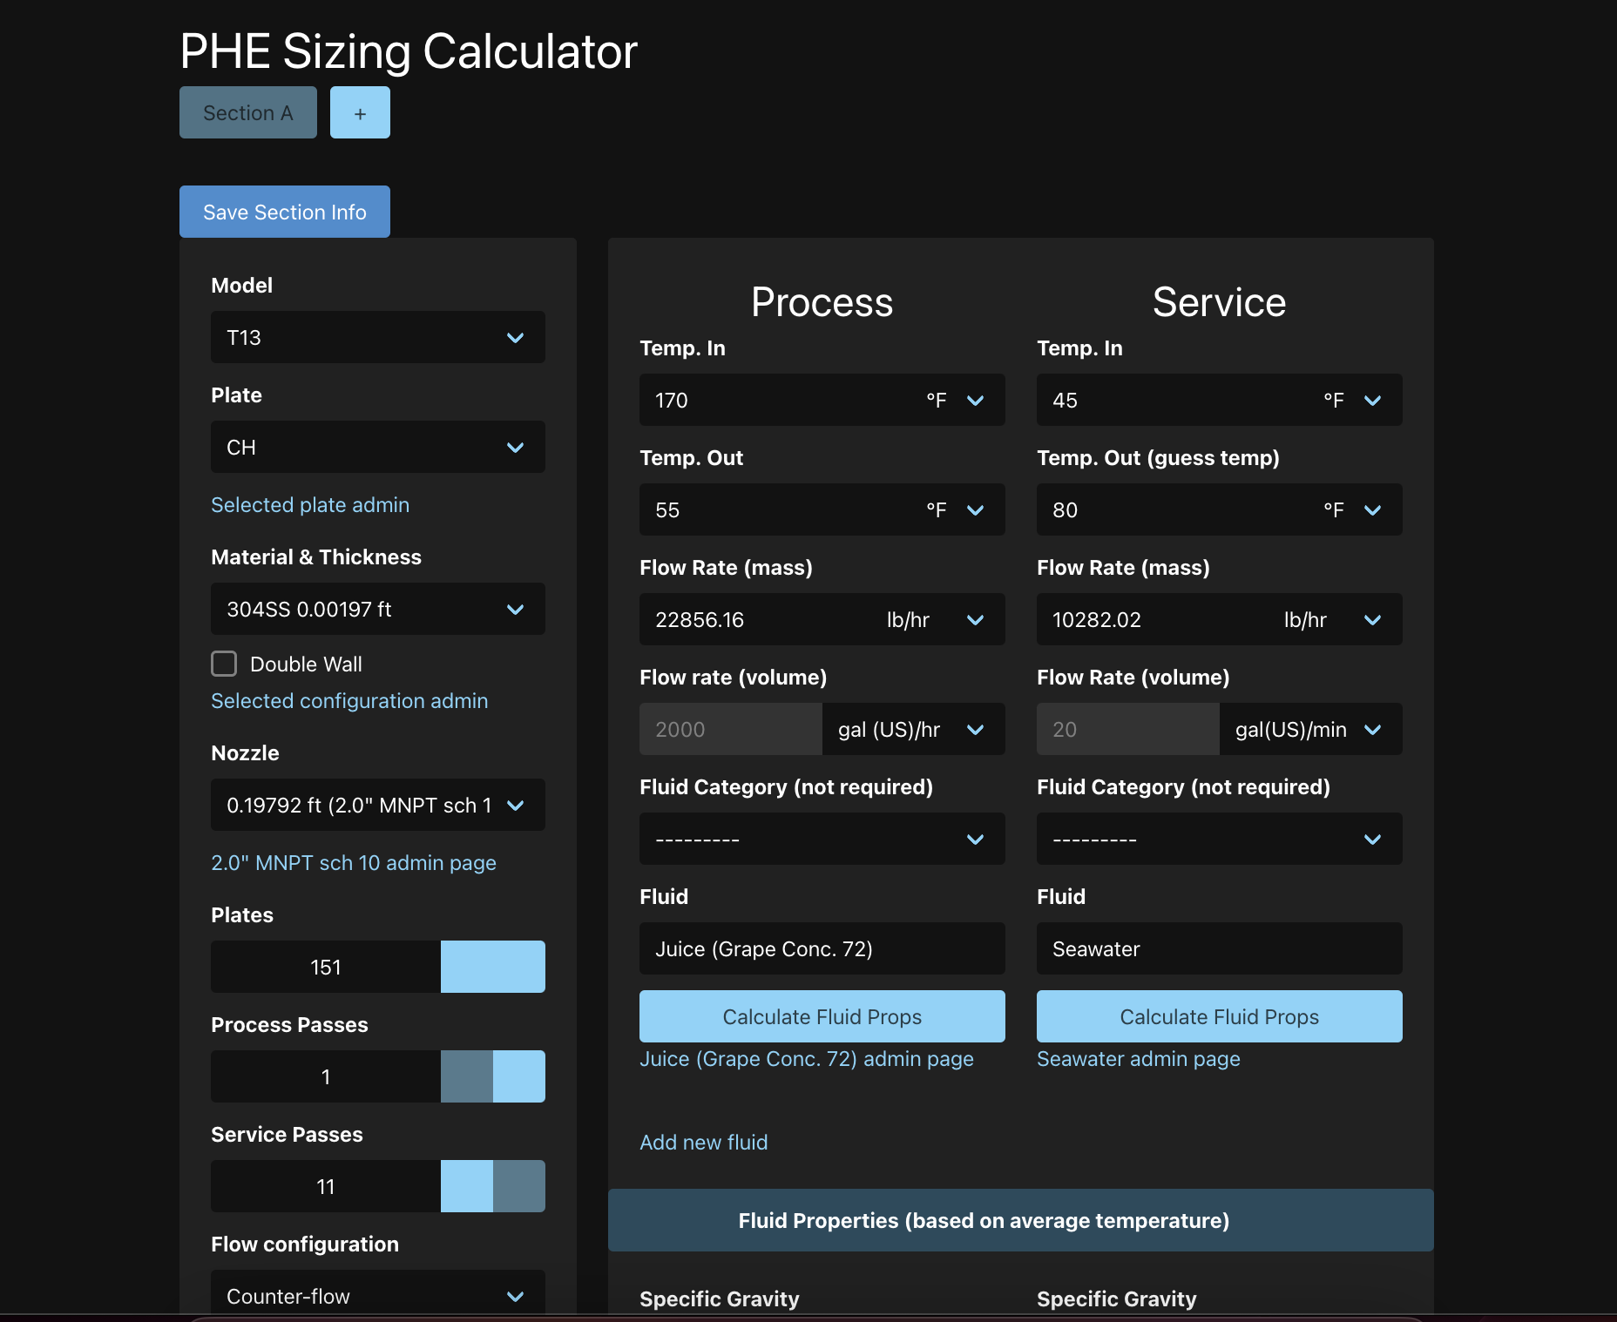Screen dimensions: 1617x1322
Task: Edit the Process Fluid input field
Action: point(822,948)
